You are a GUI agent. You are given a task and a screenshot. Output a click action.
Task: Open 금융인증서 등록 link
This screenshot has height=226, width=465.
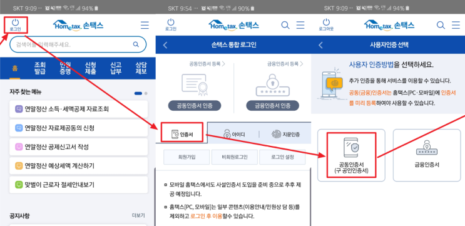click(x=285, y=64)
